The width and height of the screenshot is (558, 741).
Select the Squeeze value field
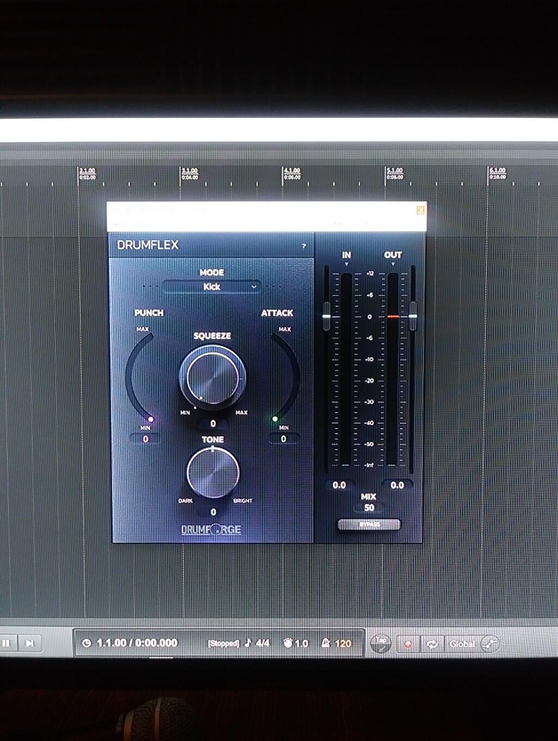[x=213, y=423]
